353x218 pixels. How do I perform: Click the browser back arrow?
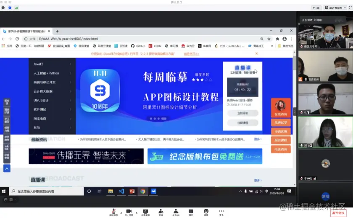3,39
